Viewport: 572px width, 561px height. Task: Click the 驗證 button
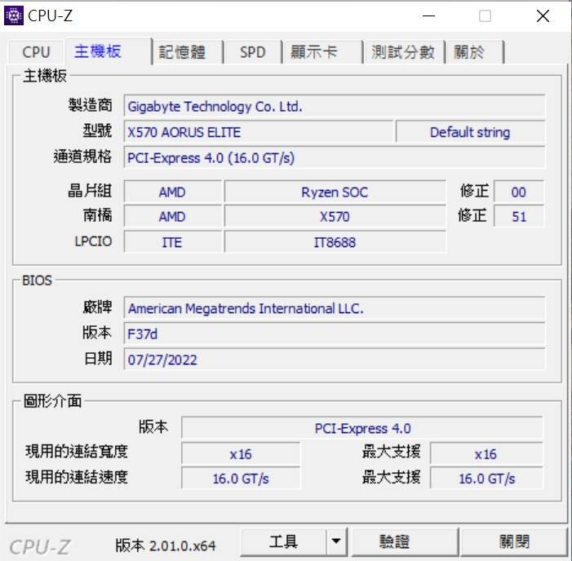coord(404,541)
